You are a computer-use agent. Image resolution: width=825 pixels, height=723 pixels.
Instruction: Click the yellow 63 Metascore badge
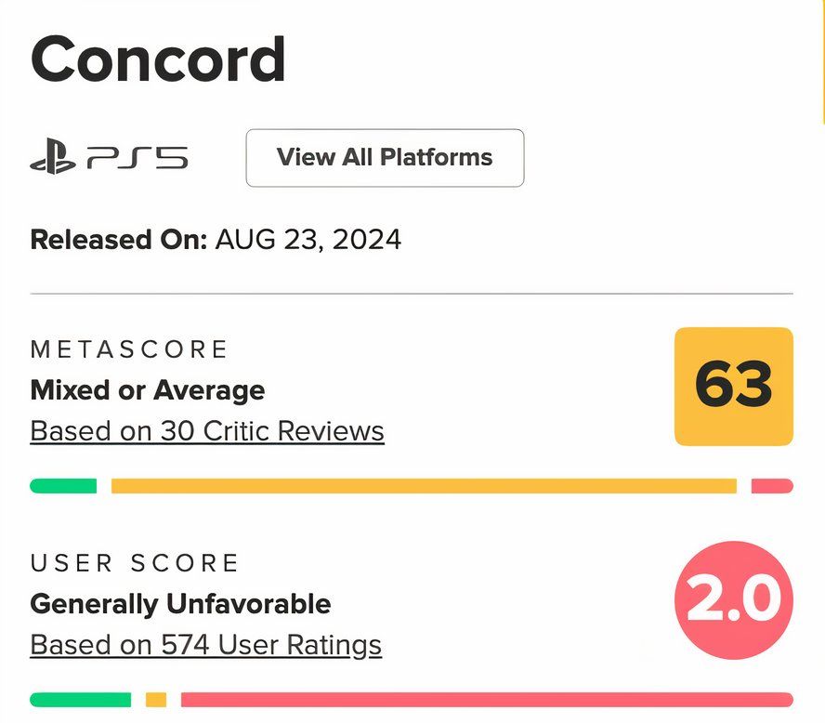[734, 386]
